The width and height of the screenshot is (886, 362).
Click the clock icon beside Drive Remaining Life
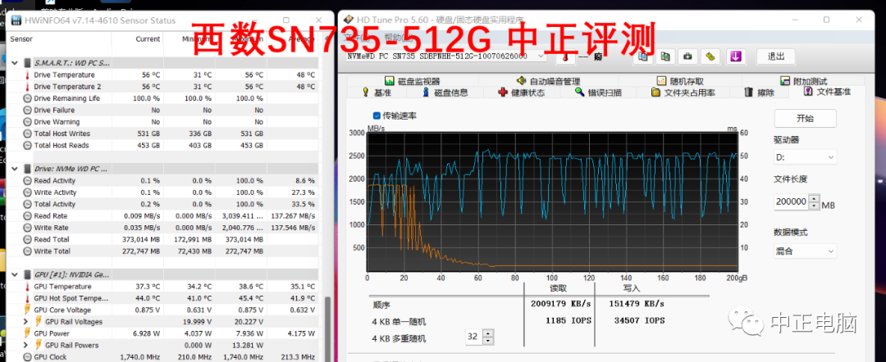[x=27, y=98]
